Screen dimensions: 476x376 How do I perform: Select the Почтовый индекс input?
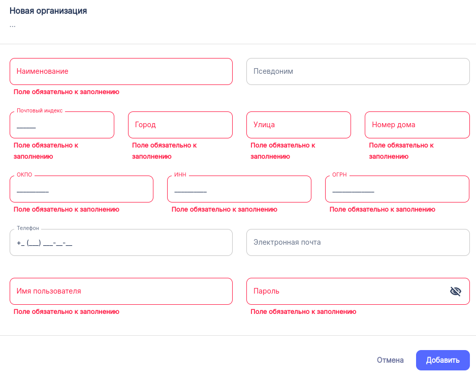[62, 125]
